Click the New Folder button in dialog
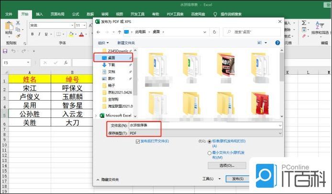332x194 pixels. [x=126, y=43]
